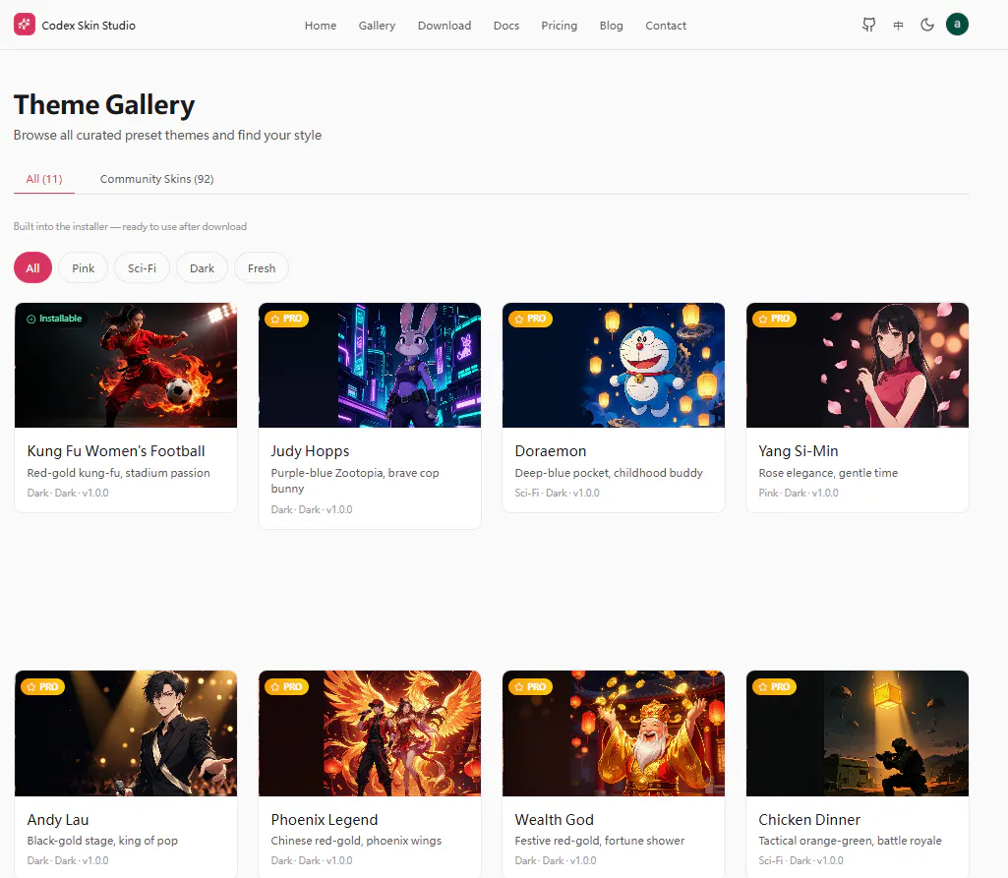This screenshot has height=878, width=1008.
Task: Filter themes by Pink
Action: 83,268
